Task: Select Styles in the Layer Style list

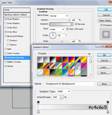Action: (x=17, y=10)
